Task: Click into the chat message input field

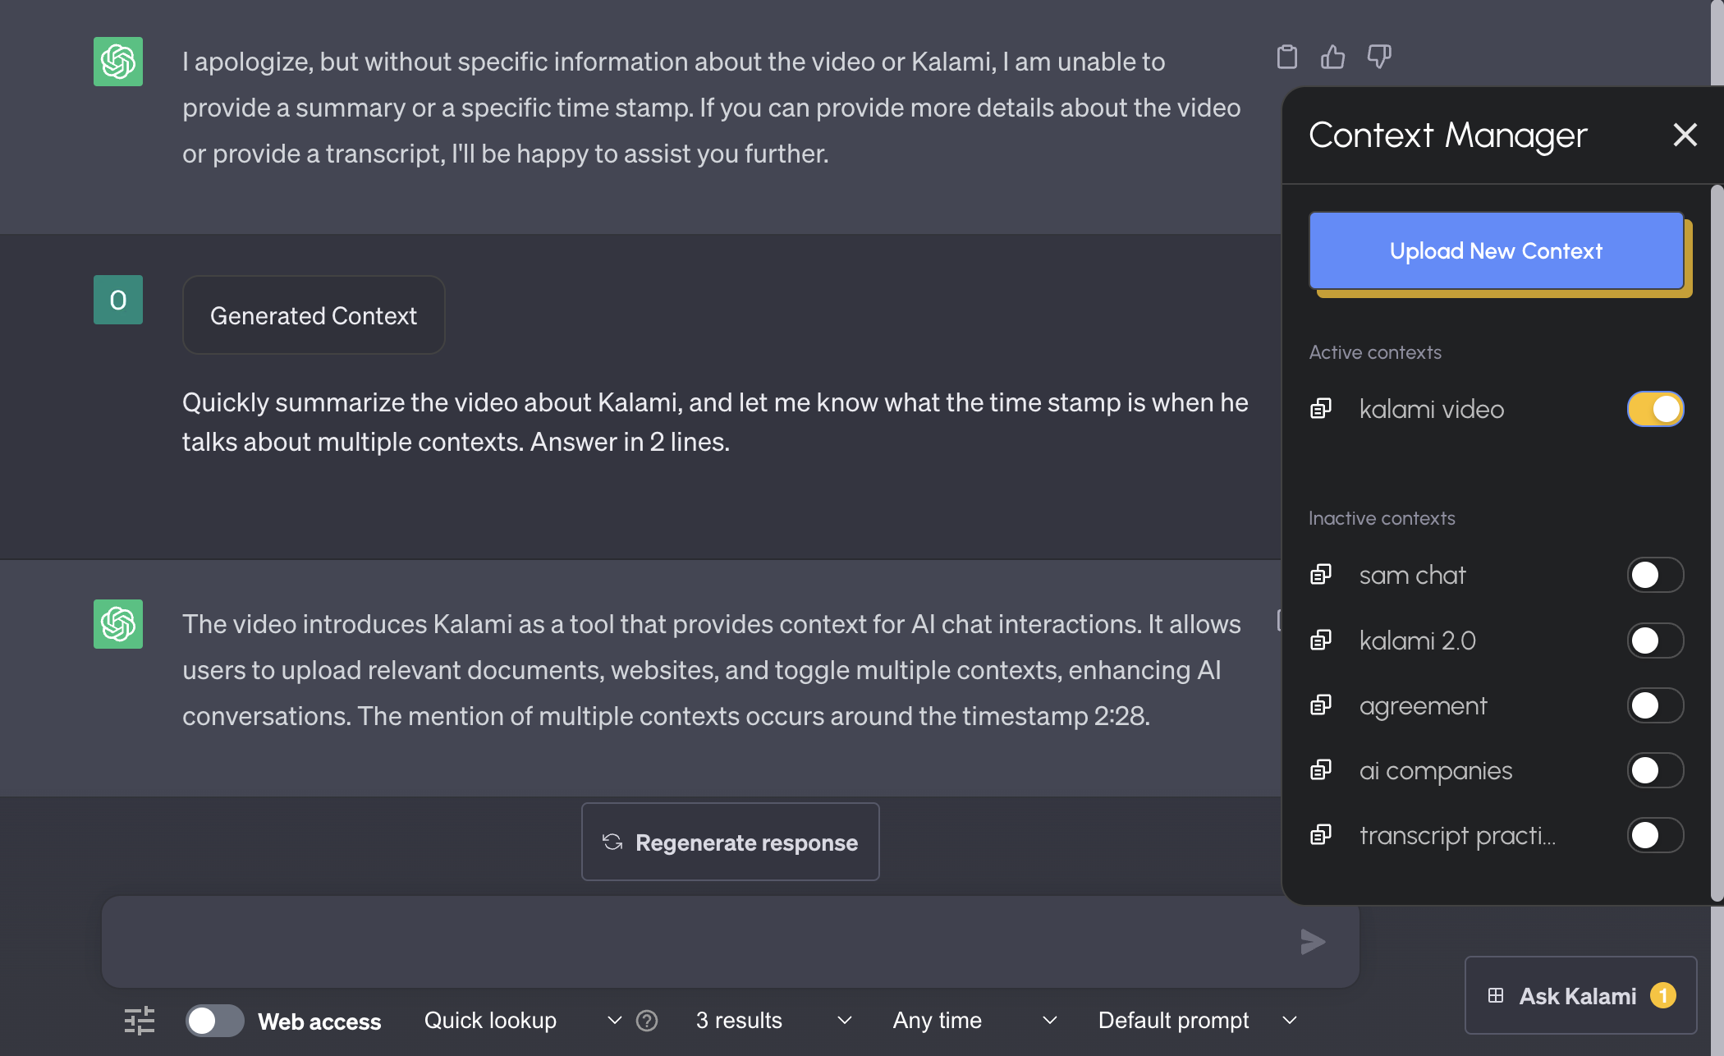Action: [698, 941]
